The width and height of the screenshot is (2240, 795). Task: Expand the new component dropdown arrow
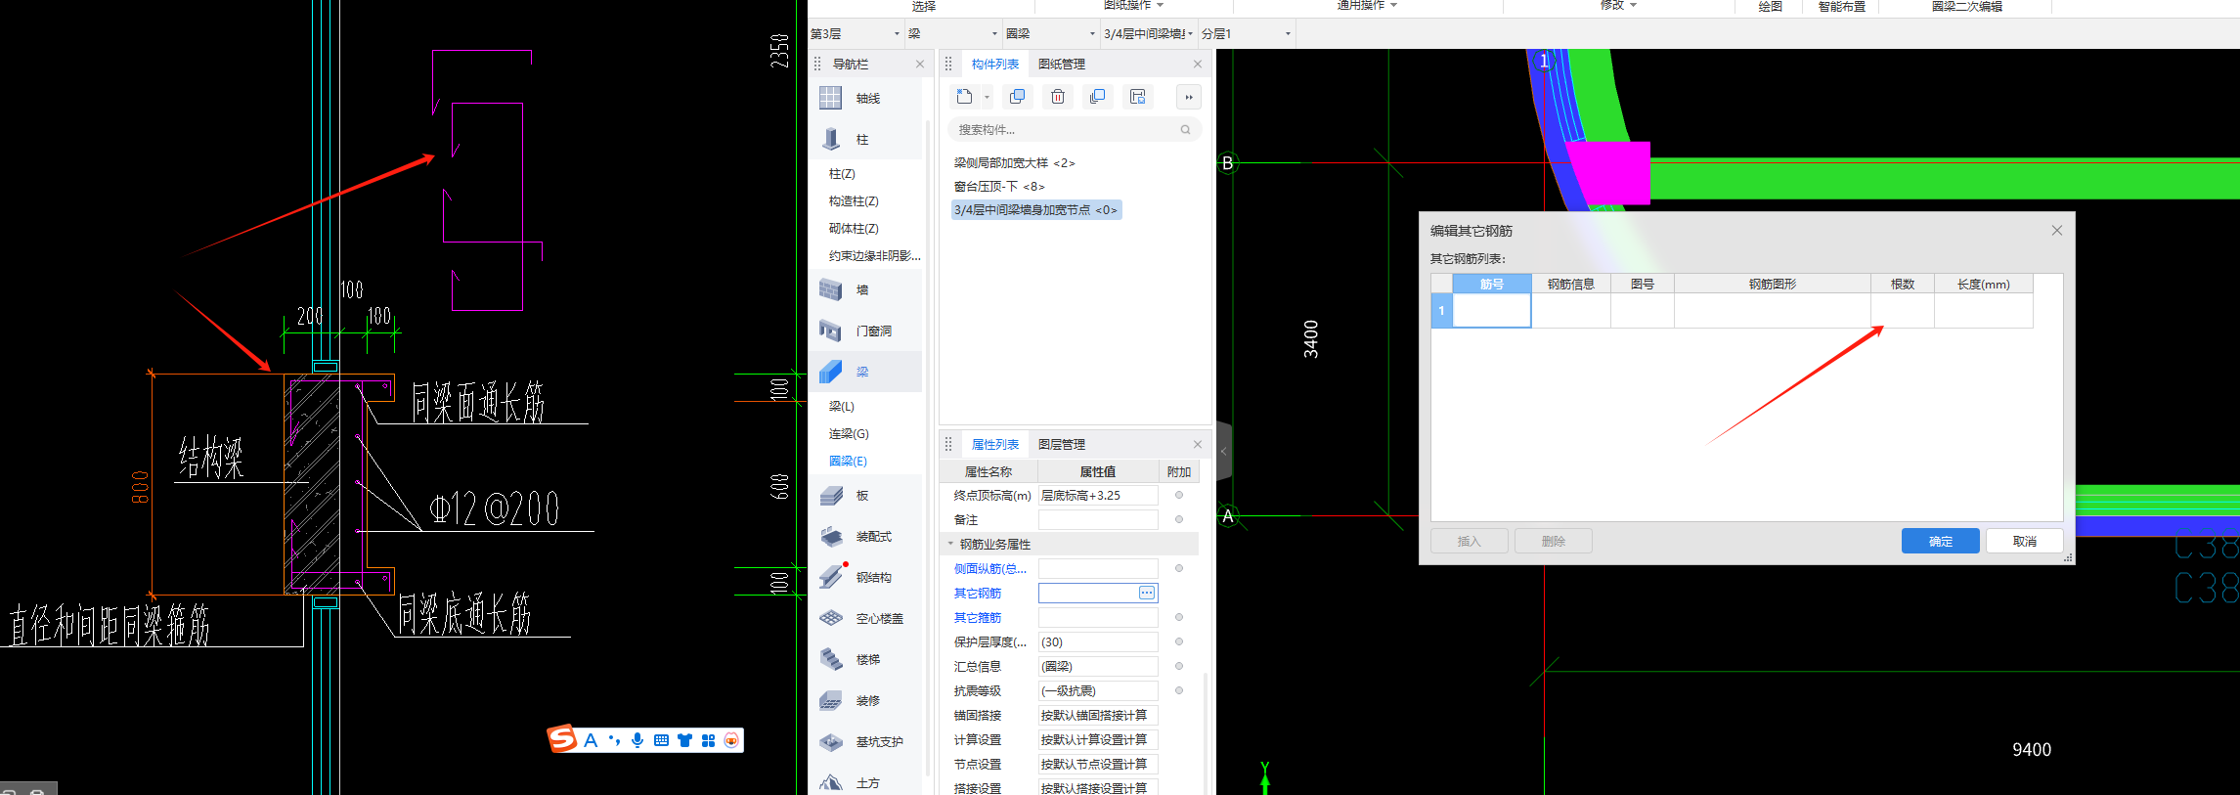pos(987,97)
